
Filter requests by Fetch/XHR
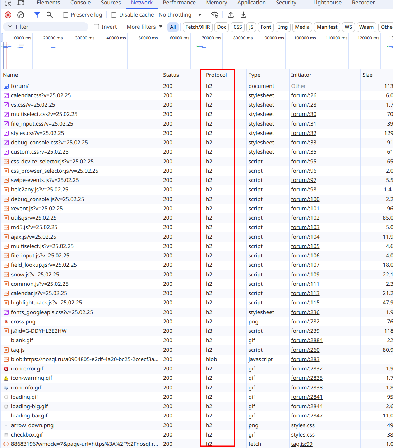tap(198, 27)
